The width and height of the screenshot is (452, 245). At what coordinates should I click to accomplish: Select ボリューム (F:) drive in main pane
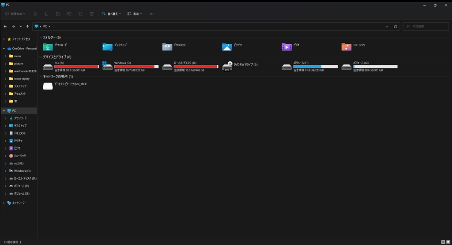[309, 67]
